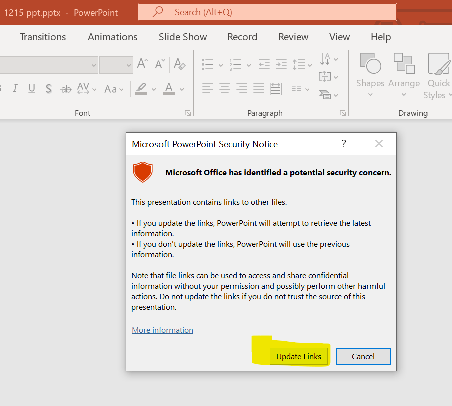Open the Paragraph dialog launcher
The height and width of the screenshot is (406, 452).
[x=343, y=113]
